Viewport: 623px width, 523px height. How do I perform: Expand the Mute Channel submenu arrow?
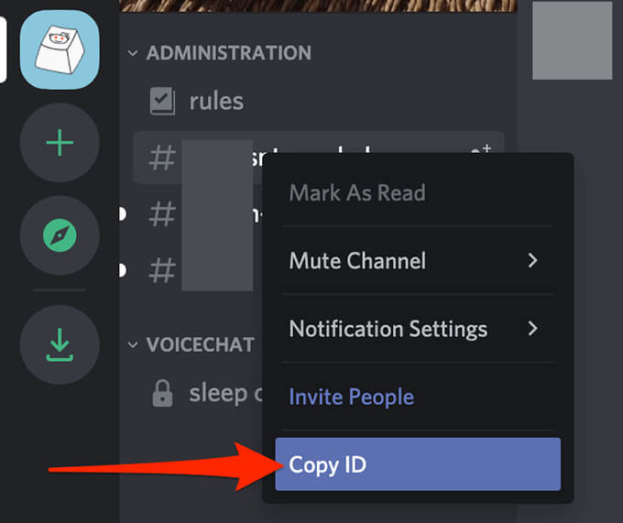click(533, 261)
